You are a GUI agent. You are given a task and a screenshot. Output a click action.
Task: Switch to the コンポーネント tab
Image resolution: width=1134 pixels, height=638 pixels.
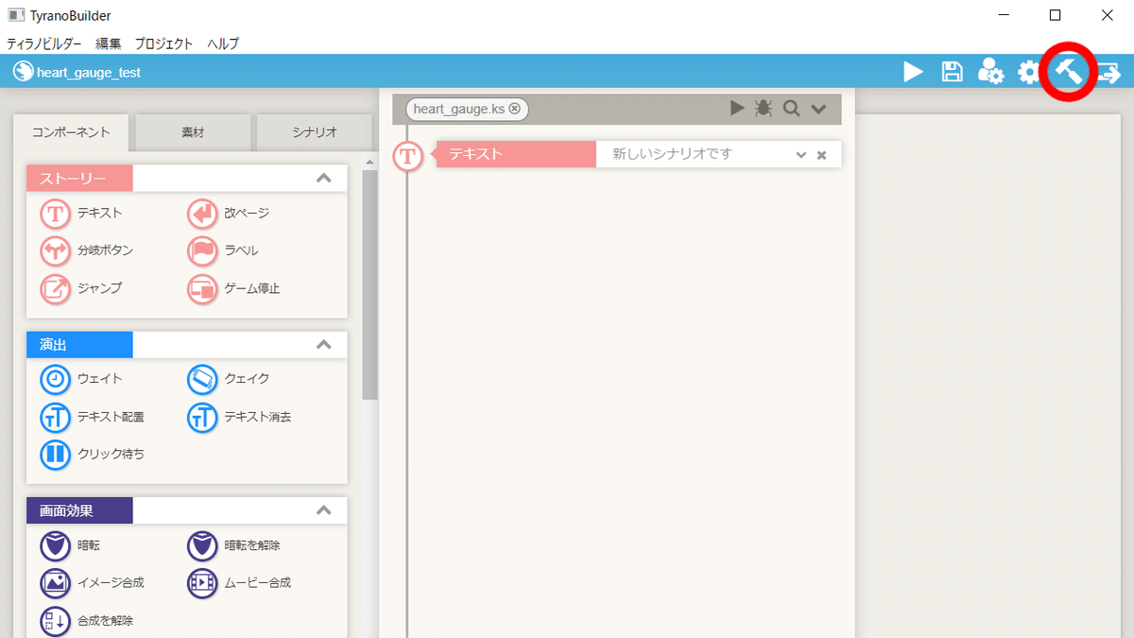pos(71,132)
